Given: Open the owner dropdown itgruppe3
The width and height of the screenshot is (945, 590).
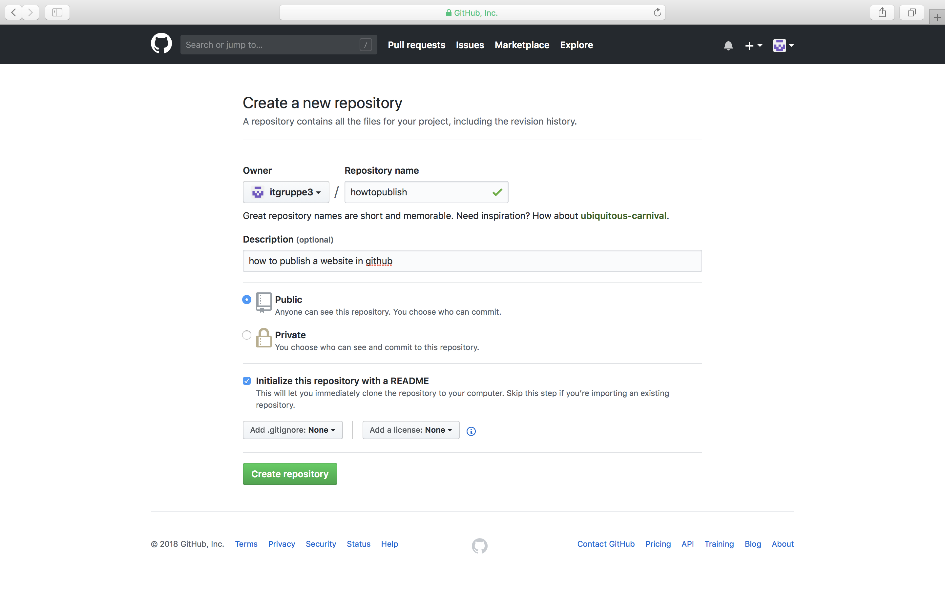Looking at the screenshot, I should (286, 192).
